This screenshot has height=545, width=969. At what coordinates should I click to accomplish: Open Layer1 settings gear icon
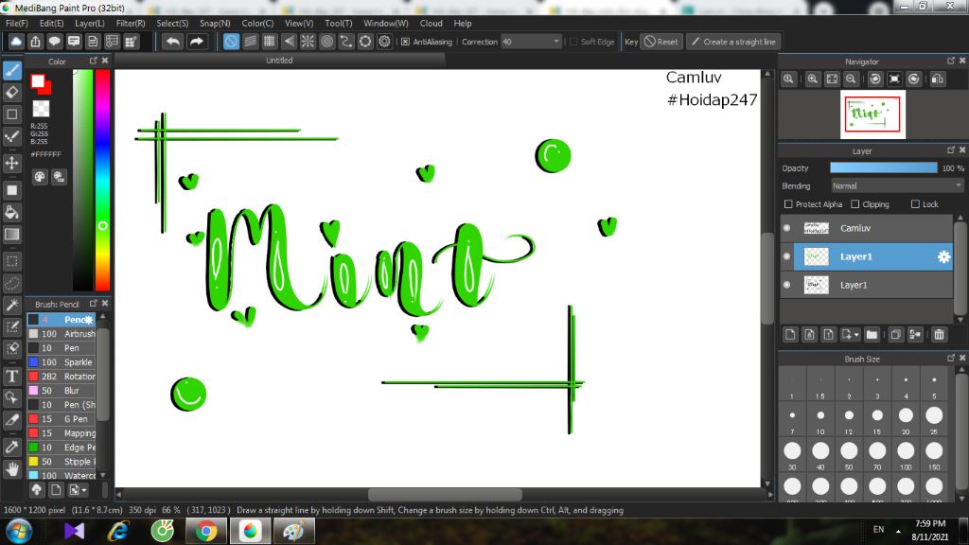943,256
